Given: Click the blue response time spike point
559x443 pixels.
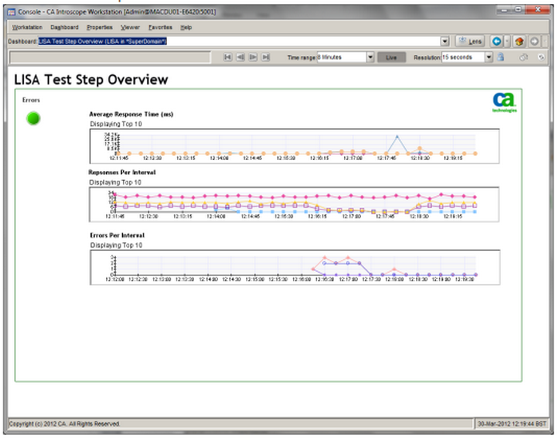Looking at the screenshot, I should (397, 137).
